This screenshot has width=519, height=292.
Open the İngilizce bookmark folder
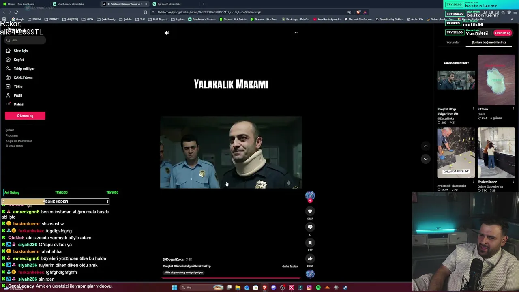pyautogui.click(x=178, y=19)
